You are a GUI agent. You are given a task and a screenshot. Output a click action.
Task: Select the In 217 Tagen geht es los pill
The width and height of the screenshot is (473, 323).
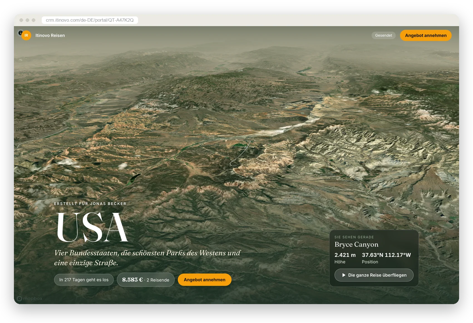[x=84, y=280]
